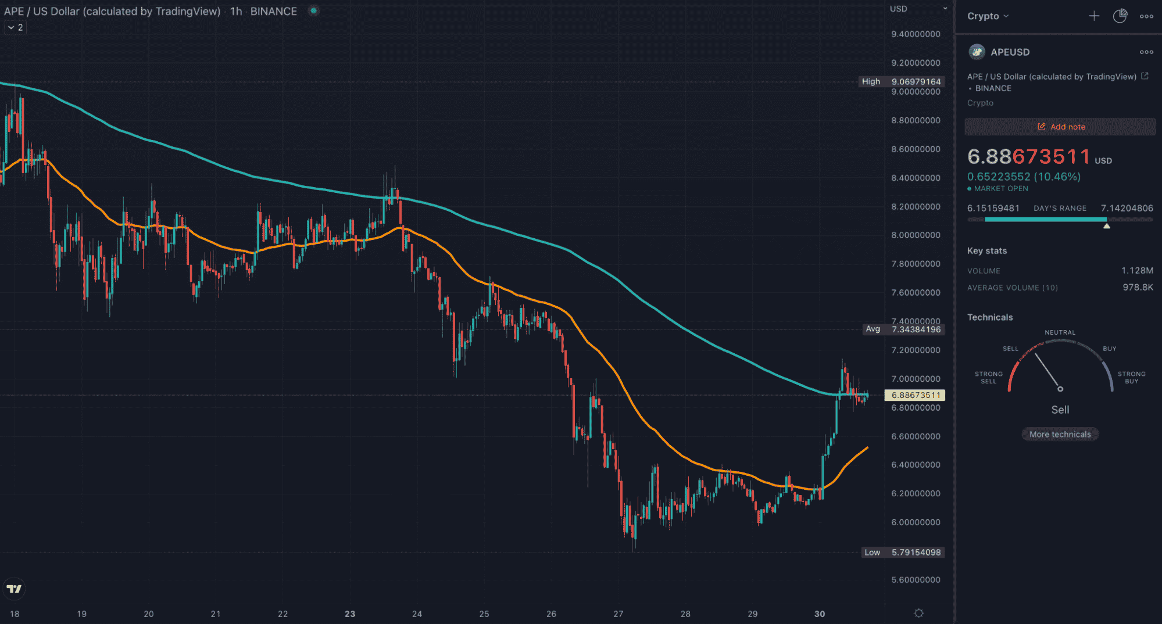Screen dimensions: 1162x624
Task: Click the Avg 7.34384196 price label
Action: tap(903, 329)
